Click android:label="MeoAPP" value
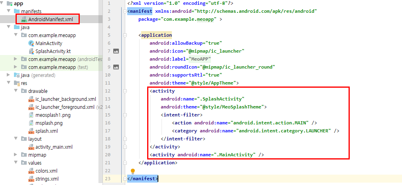This screenshot has width=402, height=185. (x=200, y=59)
